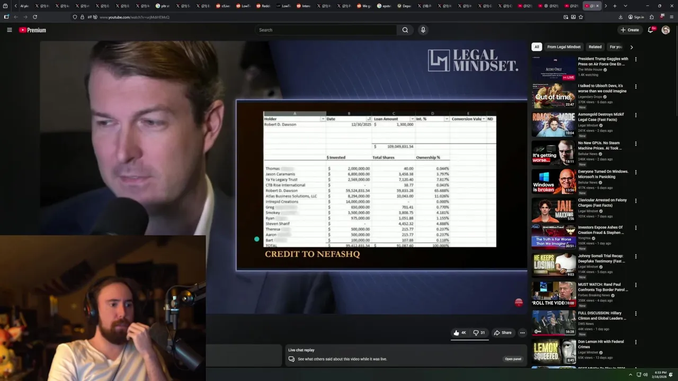Visit The White House channel name
The image size is (678, 381).
coord(590,69)
